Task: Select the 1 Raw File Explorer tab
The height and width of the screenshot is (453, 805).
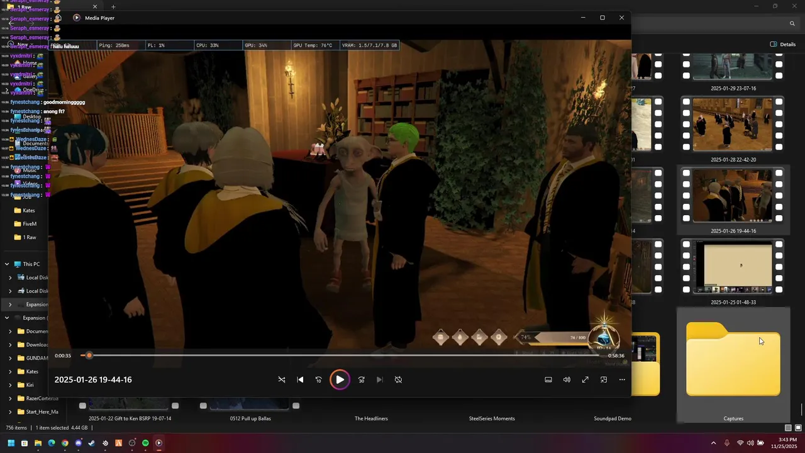Action: (53, 7)
